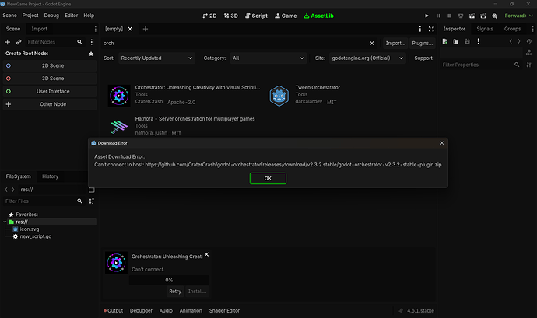Toggle the FileSystem split mode square
The image size is (537, 318).
click(91, 190)
